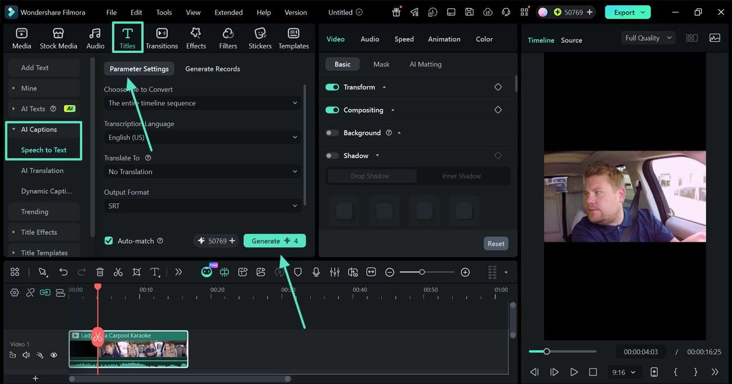This screenshot has width=732, height=384.
Task: Open the Full Quality preview dropdown
Action: point(649,38)
